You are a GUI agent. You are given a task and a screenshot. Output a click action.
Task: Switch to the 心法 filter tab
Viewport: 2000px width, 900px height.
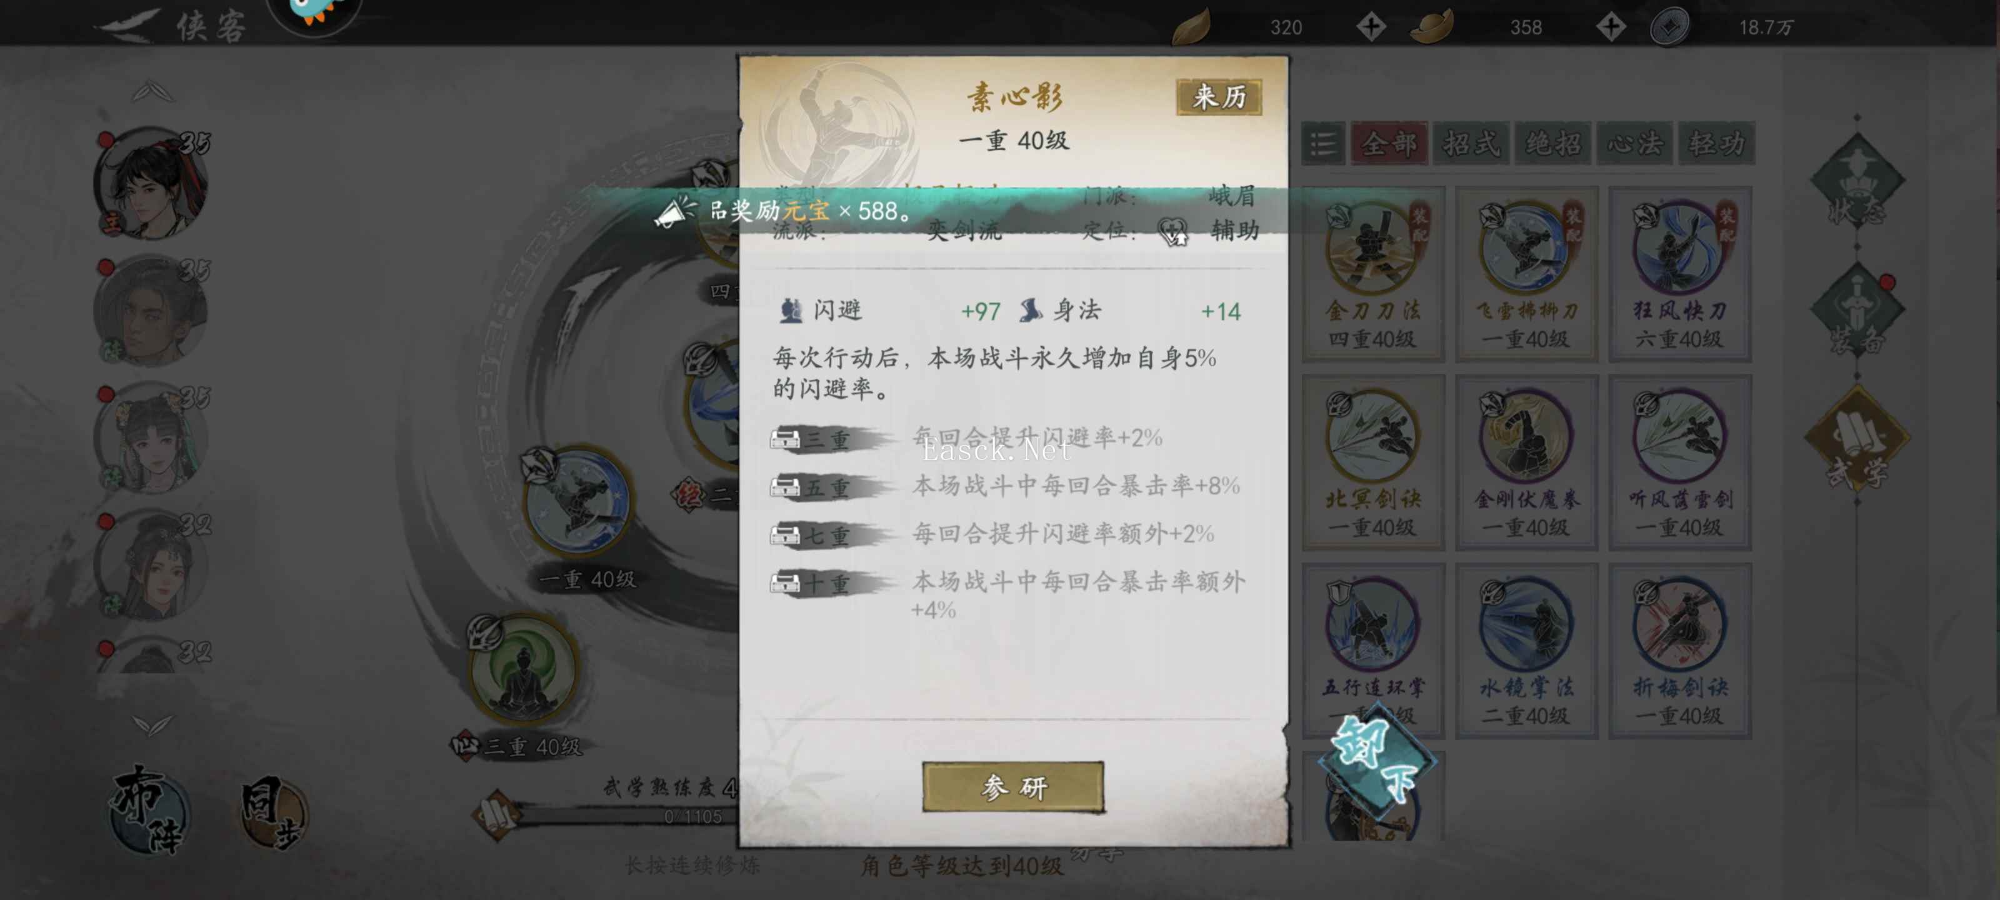(1635, 143)
